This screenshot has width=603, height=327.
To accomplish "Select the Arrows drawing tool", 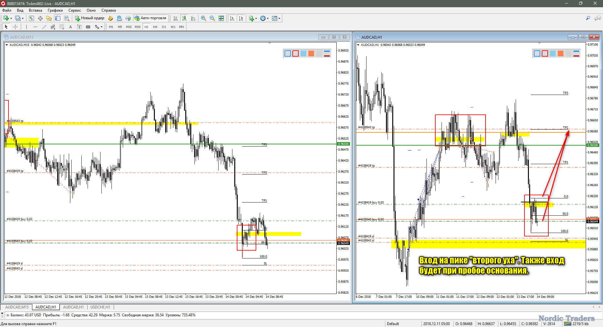I will click(x=97, y=27).
